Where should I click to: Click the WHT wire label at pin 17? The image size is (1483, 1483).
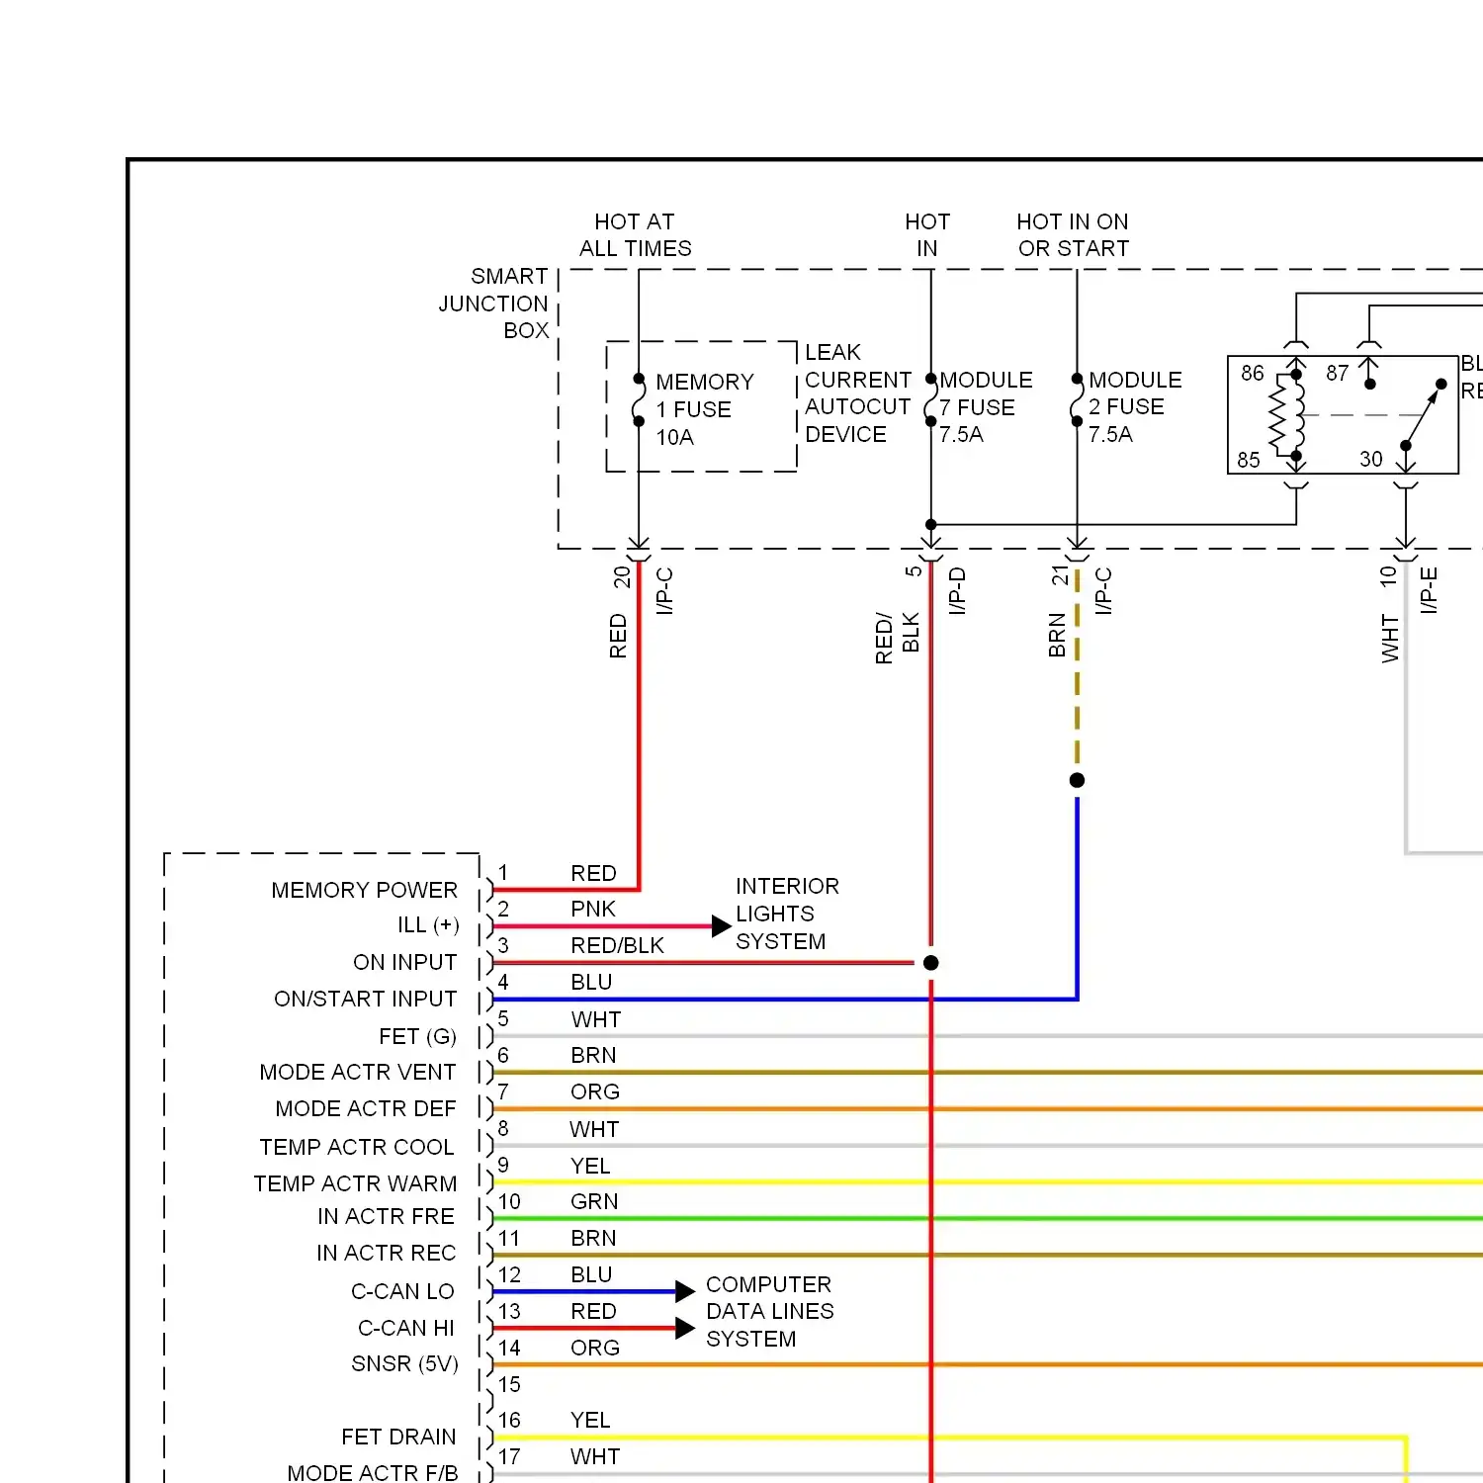pyautogui.click(x=595, y=1456)
